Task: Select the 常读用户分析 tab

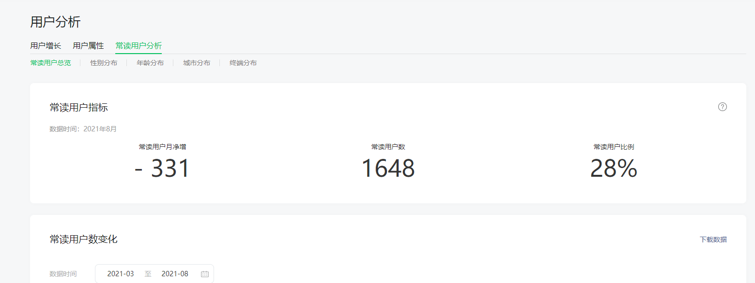Action: 139,46
